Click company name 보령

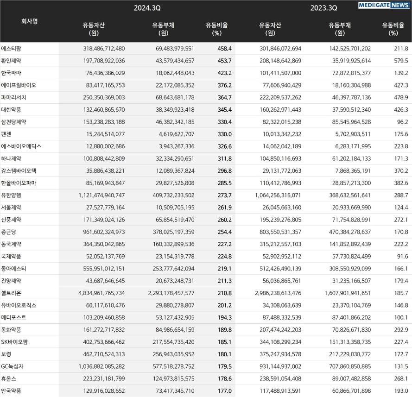click(6, 354)
